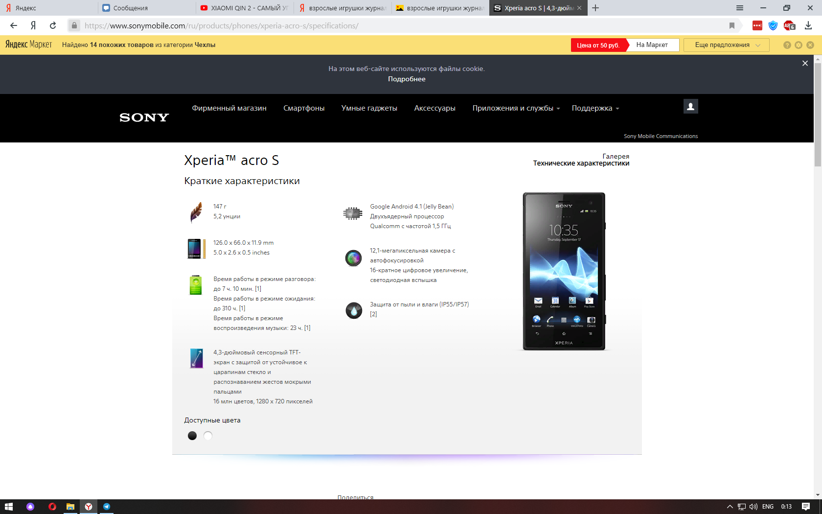Switch to first взрослые игрушки tab
Image resolution: width=822 pixels, height=514 pixels.
pyautogui.click(x=342, y=8)
